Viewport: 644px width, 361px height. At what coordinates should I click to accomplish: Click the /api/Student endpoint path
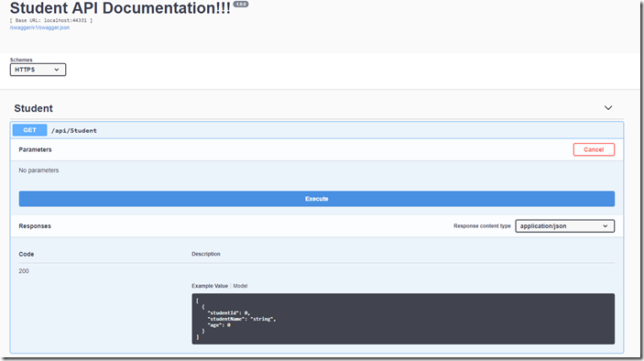(x=74, y=131)
